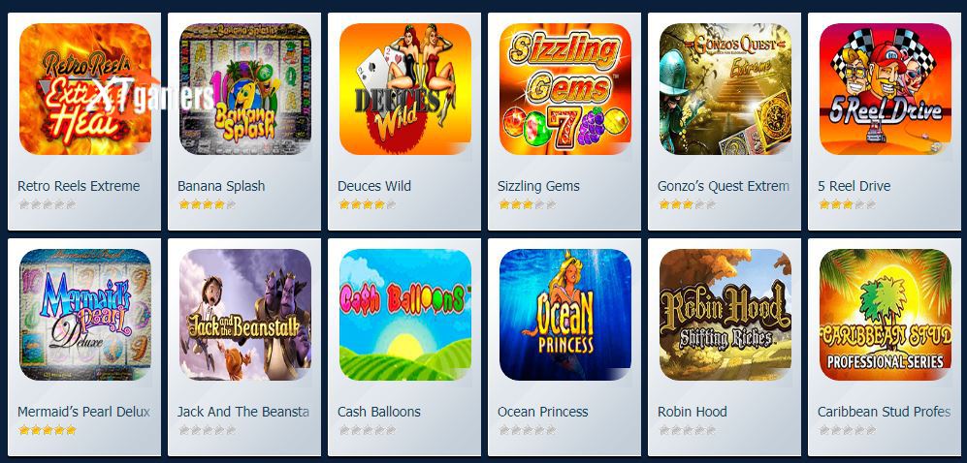Open Robin Hood Shifting Riches thumbnail

(x=725, y=315)
